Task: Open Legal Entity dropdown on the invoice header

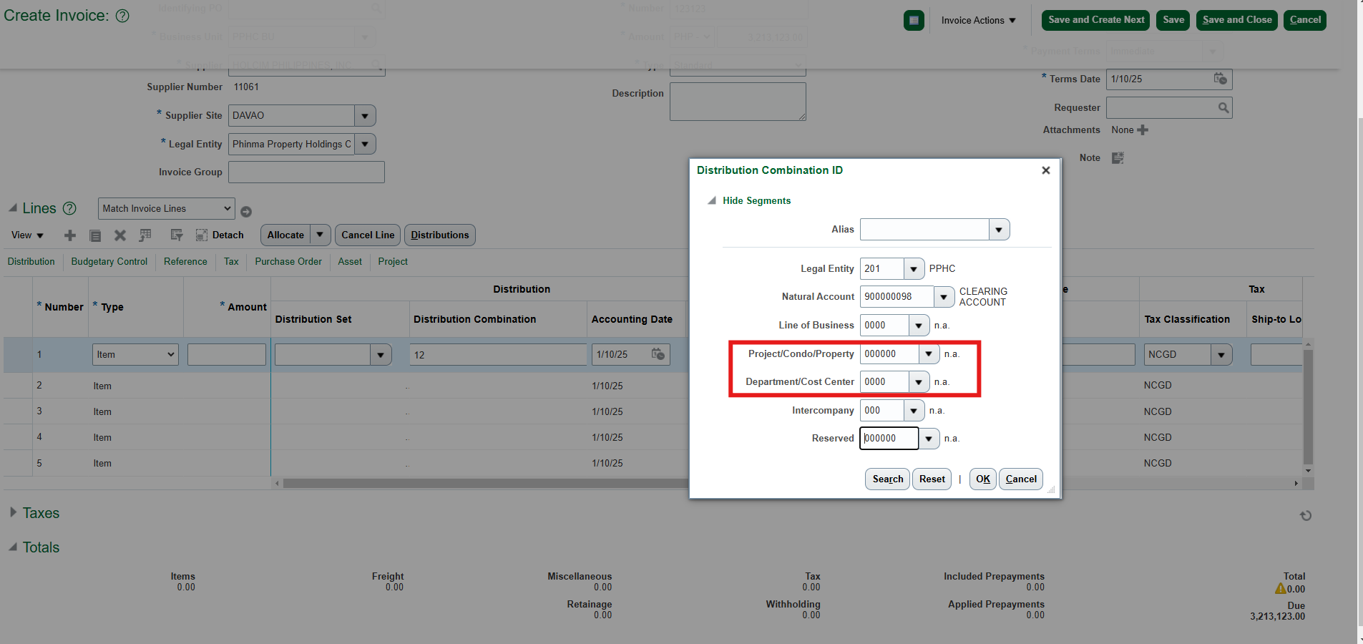Action: click(365, 145)
